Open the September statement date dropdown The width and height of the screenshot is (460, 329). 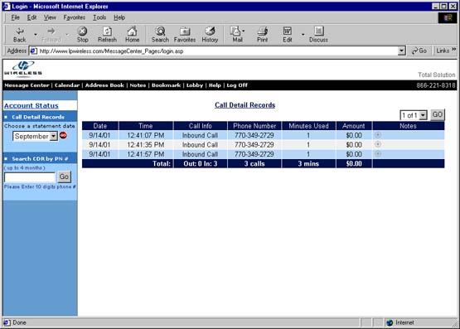pos(53,137)
